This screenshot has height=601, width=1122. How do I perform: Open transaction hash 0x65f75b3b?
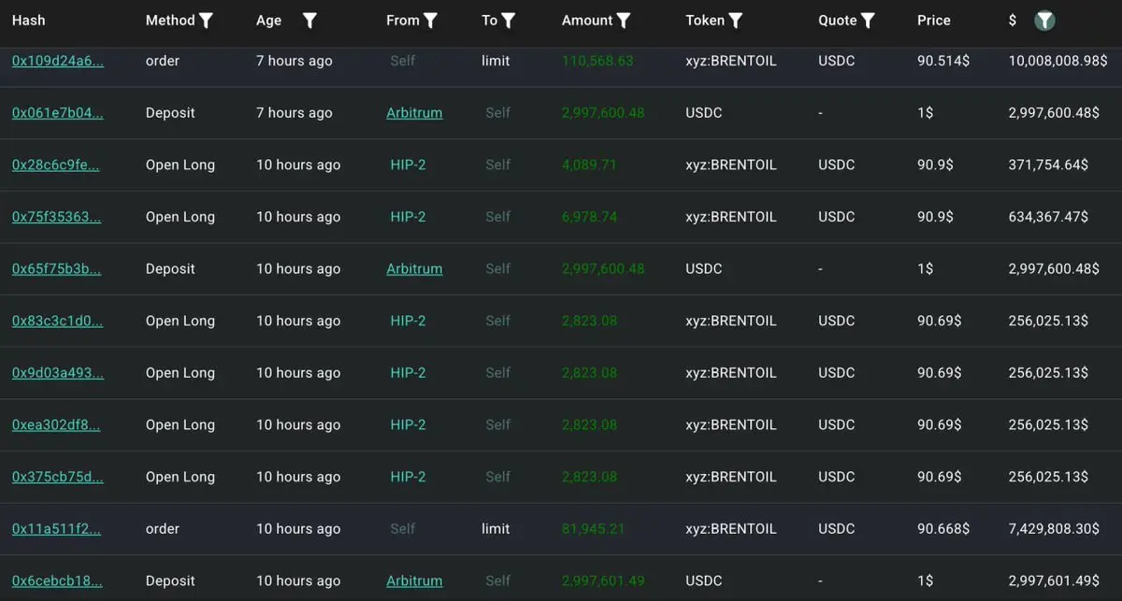point(56,269)
